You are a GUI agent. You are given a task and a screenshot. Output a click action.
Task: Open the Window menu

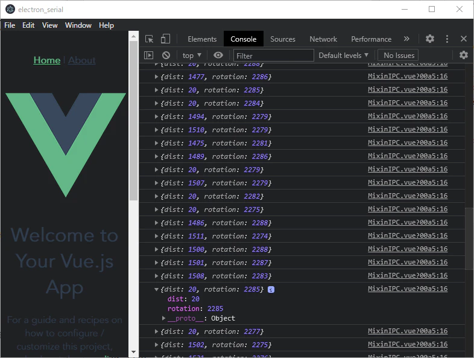click(x=78, y=25)
